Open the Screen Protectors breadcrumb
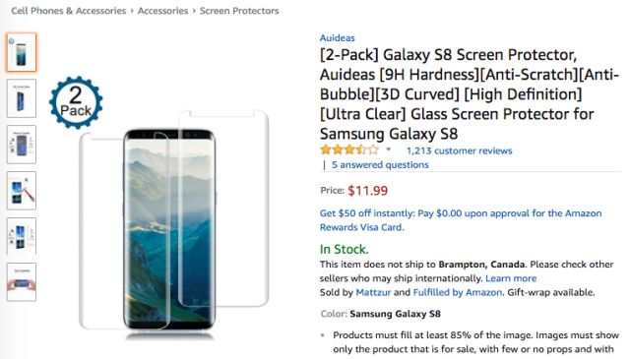 [x=239, y=11]
